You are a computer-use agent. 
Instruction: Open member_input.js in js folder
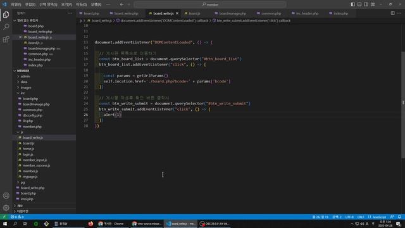[x=35, y=160]
